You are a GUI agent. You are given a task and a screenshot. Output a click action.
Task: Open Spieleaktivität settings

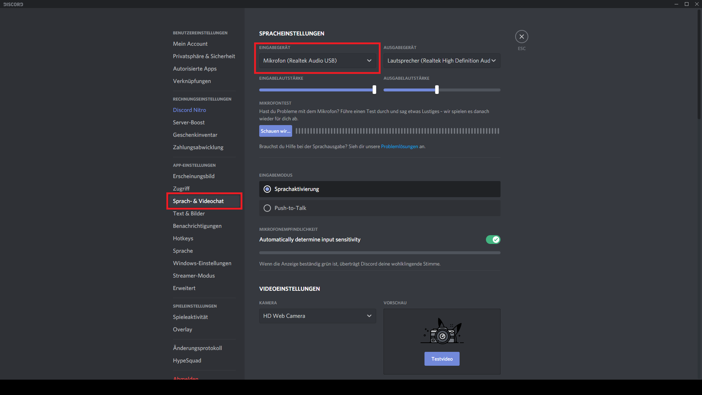click(x=190, y=317)
